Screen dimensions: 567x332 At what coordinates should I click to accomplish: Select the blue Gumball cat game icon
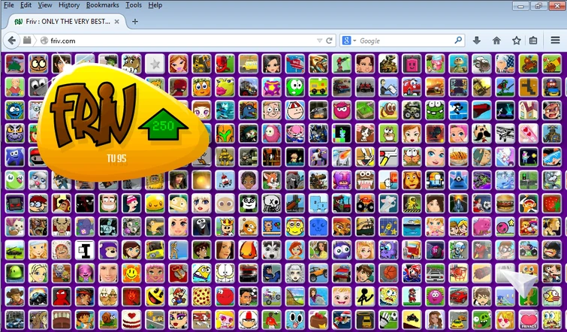[x=294, y=320]
